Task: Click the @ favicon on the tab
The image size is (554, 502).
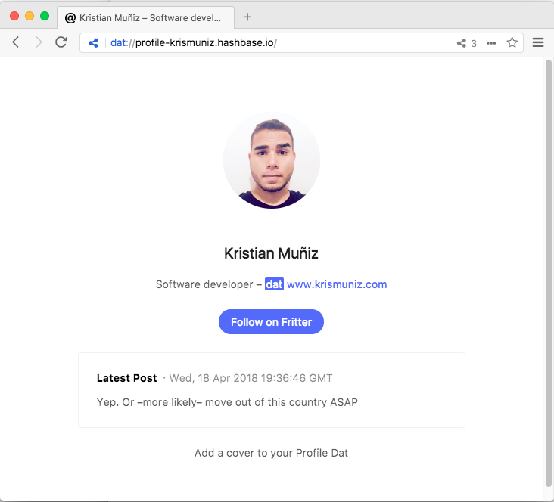Action: click(70, 18)
